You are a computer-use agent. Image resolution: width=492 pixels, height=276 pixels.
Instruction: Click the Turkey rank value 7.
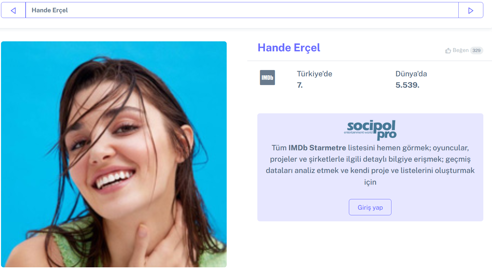(x=300, y=85)
